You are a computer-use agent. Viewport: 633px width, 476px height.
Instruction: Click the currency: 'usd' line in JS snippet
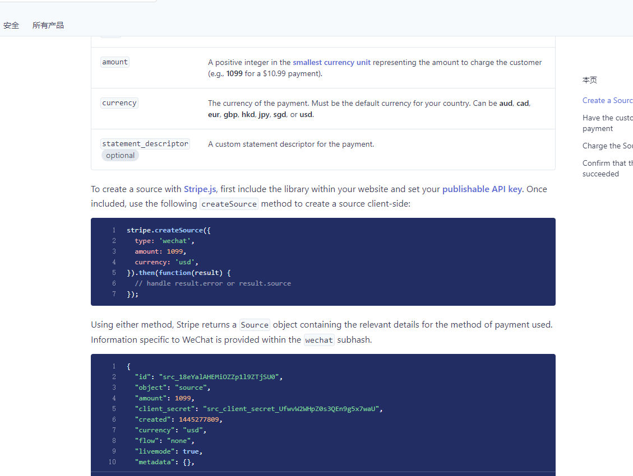pyautogui.click(x=167, y=262)
